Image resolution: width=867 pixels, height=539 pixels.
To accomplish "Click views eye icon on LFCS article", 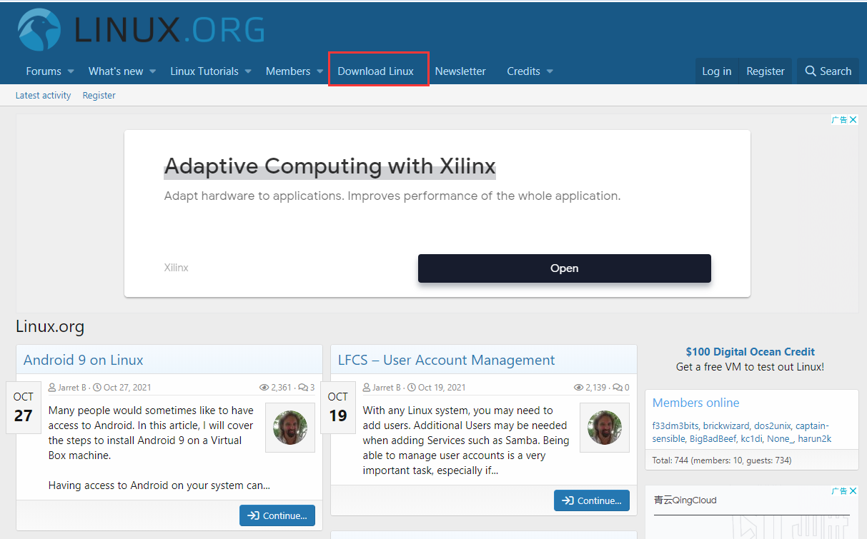I will tap(578, 388).
